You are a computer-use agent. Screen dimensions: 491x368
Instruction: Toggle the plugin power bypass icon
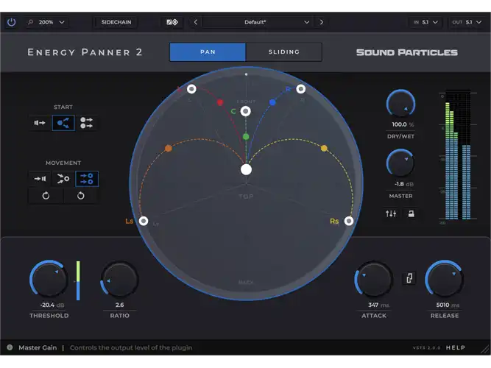[x=11, y=22]
